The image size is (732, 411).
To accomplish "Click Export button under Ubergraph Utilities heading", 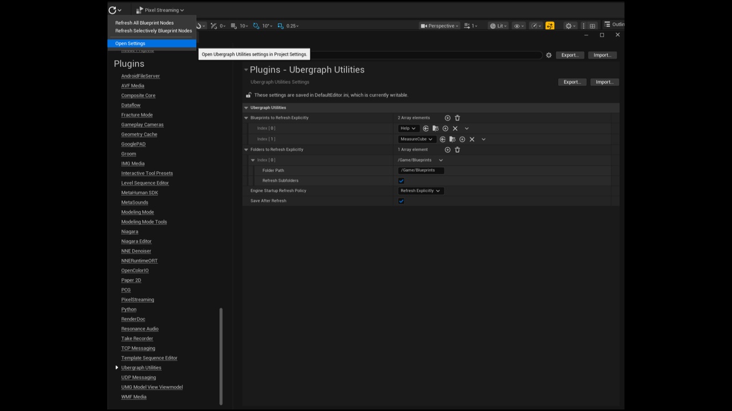I will tap(572, 82).
